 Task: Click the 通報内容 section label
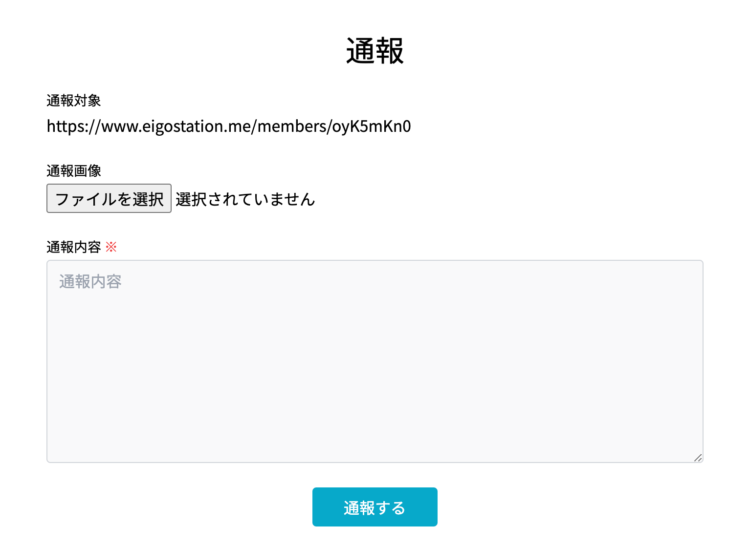[75, 247]
